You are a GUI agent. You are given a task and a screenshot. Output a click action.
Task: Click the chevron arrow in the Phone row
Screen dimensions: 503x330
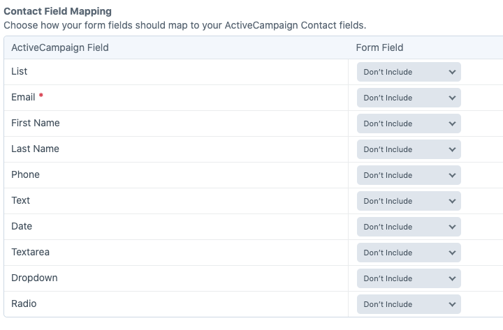[452, 175]
